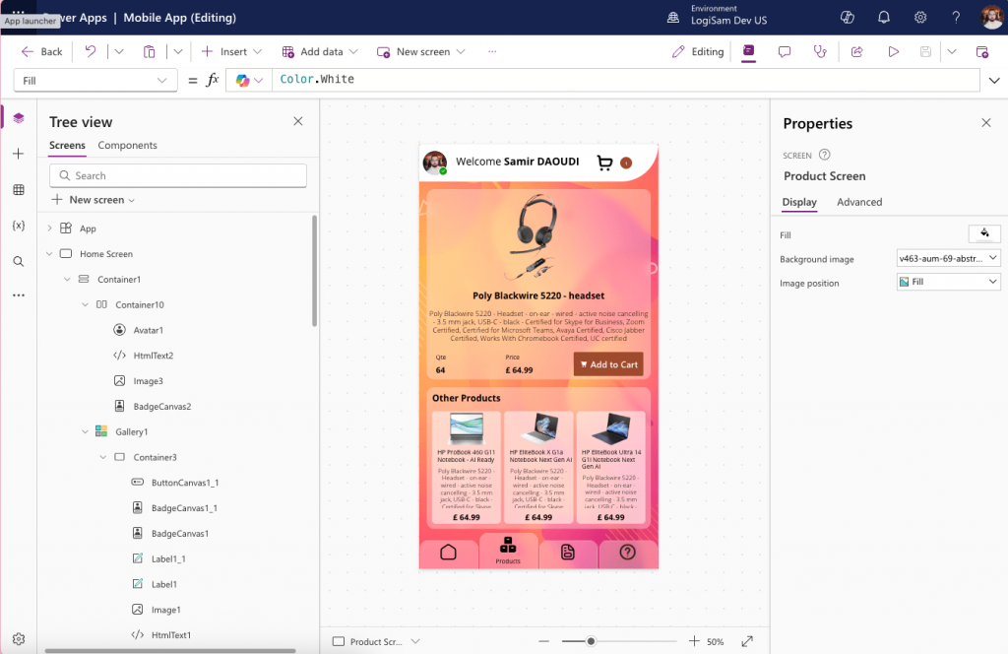Switch to the Display properties tab
This screenshot has width=1008, height=654.
click(799, 202)
